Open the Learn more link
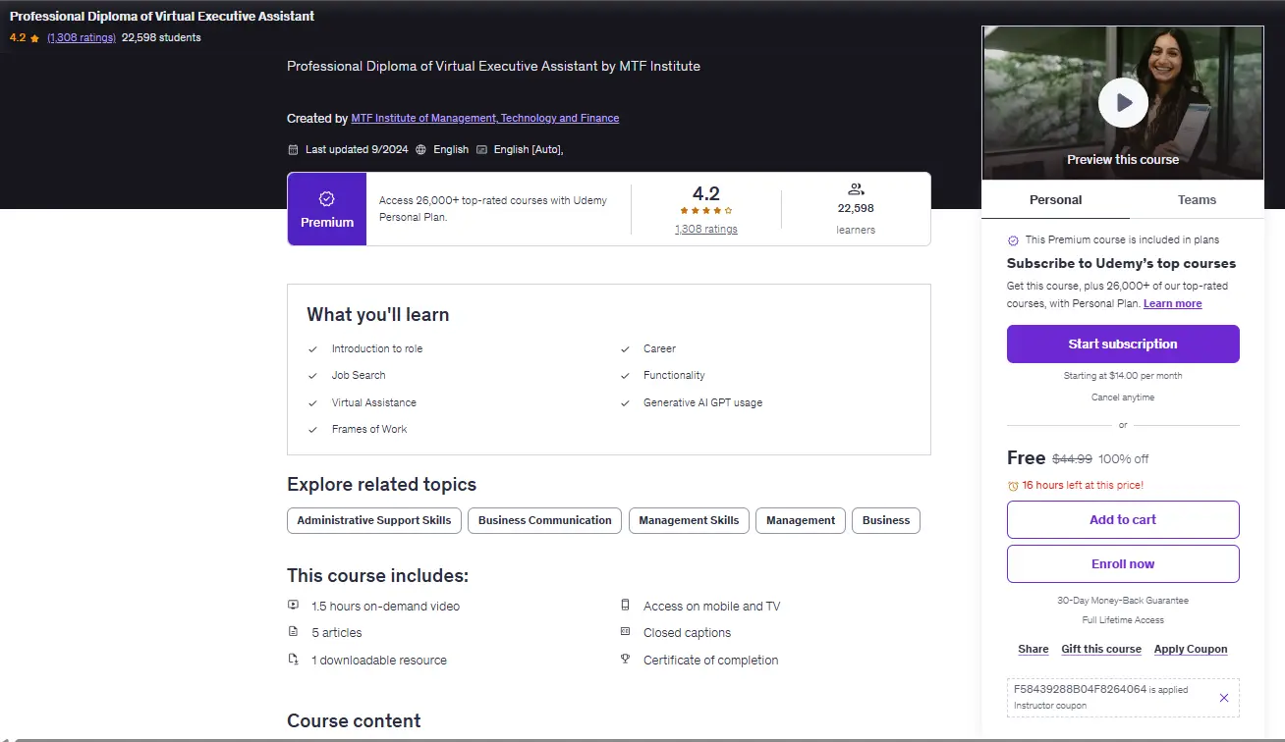The height and width of the screenshot is (742, 1285). (x=1172, y=303)
